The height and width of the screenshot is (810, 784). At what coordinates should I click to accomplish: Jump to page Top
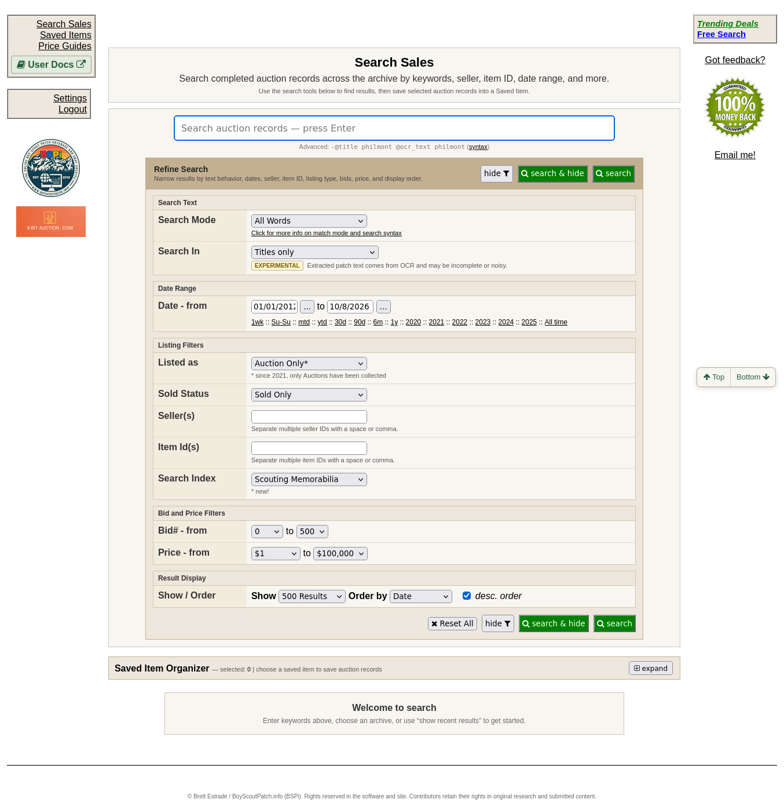click(x=713, y=377)
